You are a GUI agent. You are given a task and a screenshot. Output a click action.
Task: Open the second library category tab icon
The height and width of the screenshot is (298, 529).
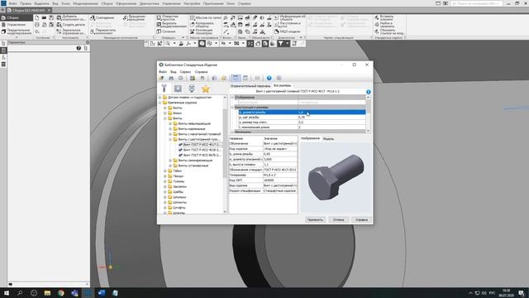click(x=178, y=89)
